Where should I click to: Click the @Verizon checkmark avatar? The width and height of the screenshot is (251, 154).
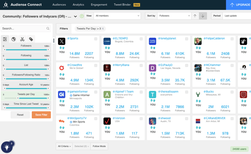click(107, 121)
